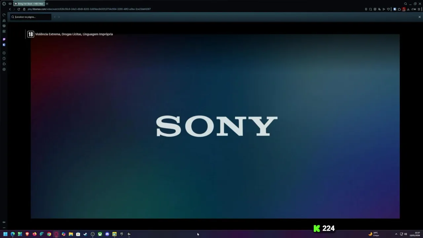Click the 'Localizar na página' search field
423x238 pixels.
click(x=31, y=17)
